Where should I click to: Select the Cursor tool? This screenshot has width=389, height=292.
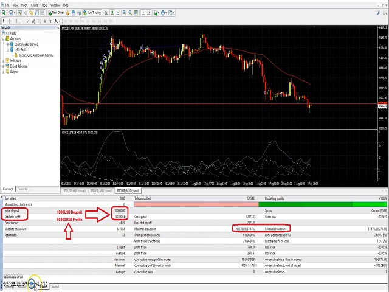(x=4, y=21)
